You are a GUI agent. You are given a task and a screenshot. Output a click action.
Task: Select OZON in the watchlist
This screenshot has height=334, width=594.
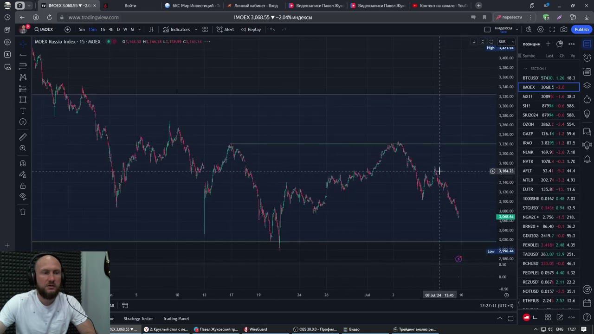coord(549,124)
